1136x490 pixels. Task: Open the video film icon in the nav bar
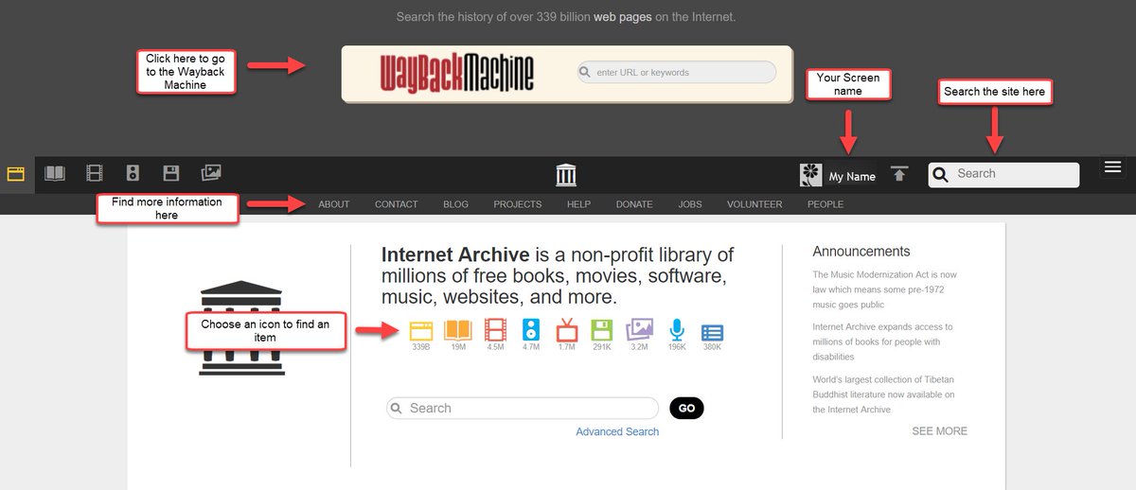click(x=94, y=173)
